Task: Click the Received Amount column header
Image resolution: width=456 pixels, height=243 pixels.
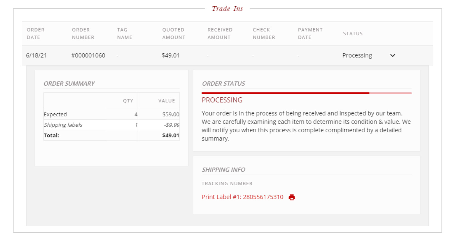Action: coord(220,33)
